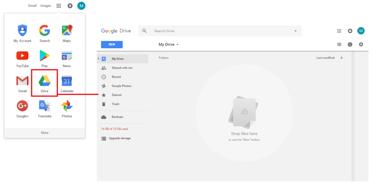The height and width of the screenshot is (194, 378).
Task: Open Gmail app icon in apps grid
Action: pos(22,84)
